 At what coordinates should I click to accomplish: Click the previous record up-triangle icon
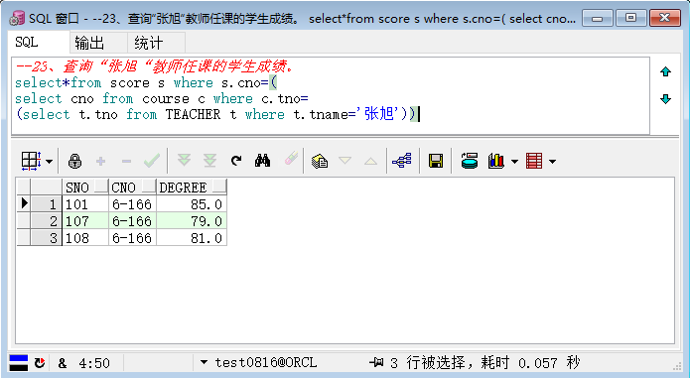click(x=370, y=161)
